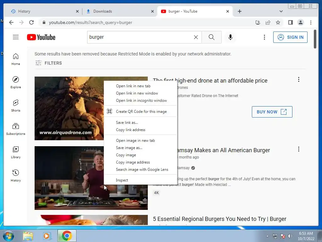322x242 pixels.
Task: Switch to the Downloads tab
Action: click(119, 11)
